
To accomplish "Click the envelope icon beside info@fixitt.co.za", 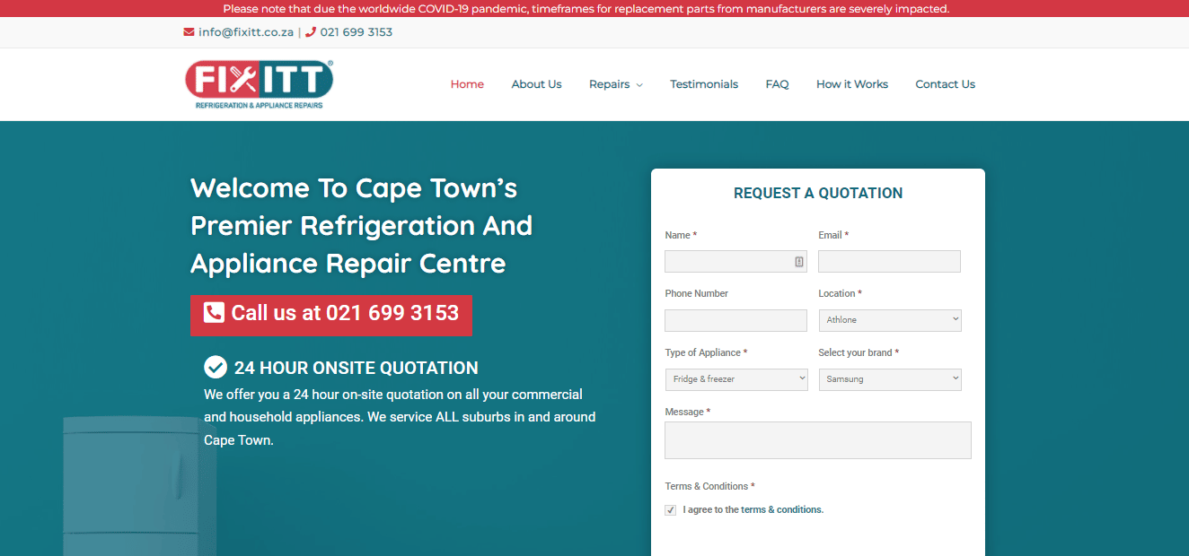I will 189,32.
